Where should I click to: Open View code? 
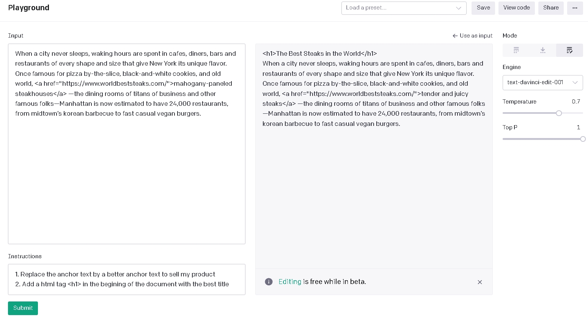point(516,8)
